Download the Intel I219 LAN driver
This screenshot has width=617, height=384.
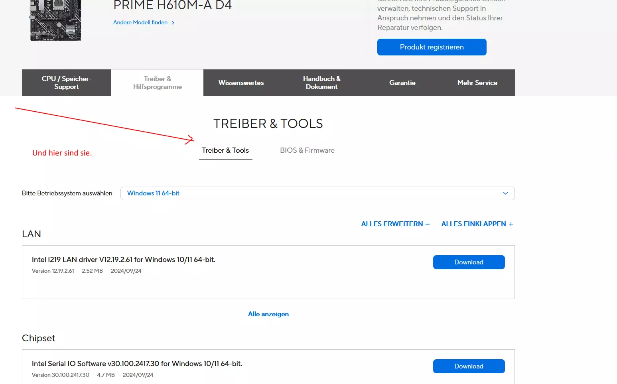point(469,262)
